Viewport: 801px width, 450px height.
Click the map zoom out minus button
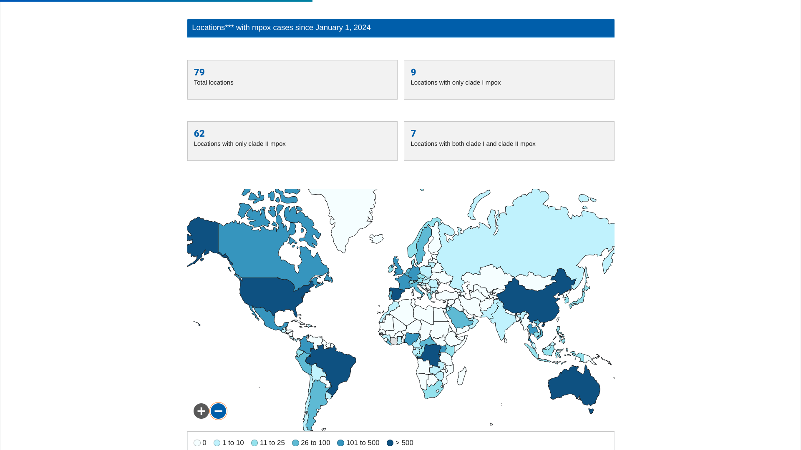218,411
